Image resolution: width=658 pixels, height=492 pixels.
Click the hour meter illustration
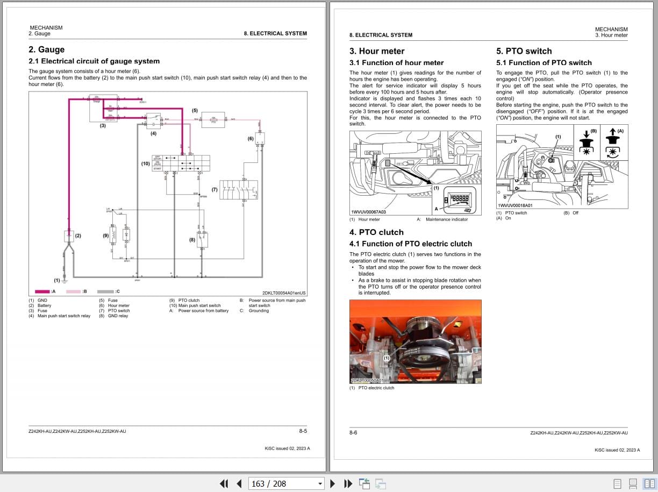[415, 173]
